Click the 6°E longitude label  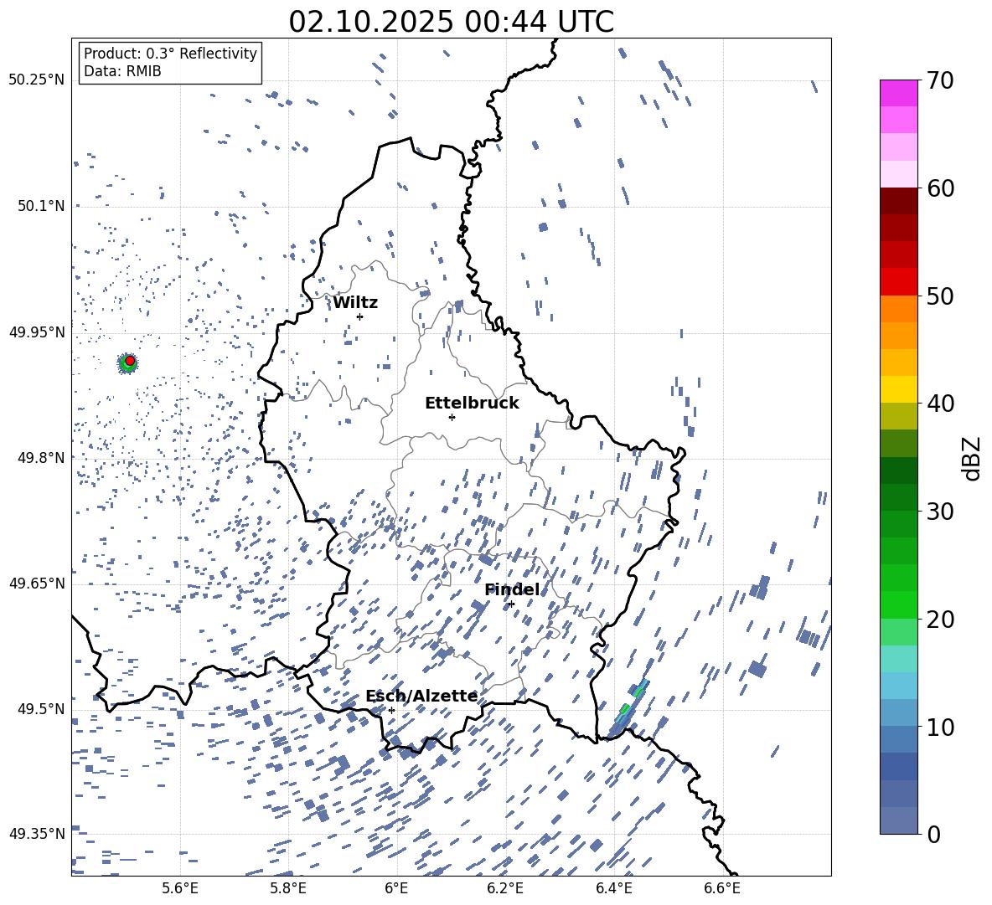[396, 888]
